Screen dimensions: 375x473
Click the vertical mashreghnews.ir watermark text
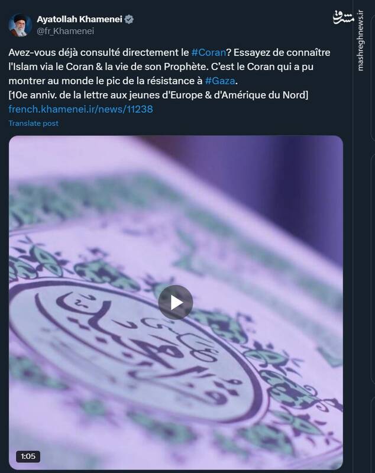pos(360,40)
